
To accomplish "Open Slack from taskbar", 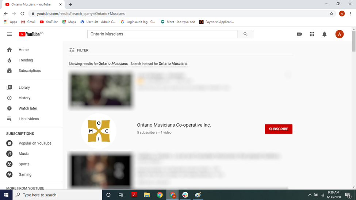I will pos(185,195).
